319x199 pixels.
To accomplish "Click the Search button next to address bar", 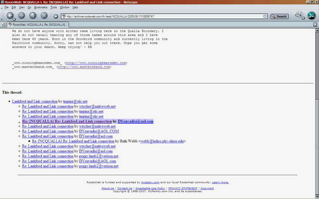I will point(279,16).
